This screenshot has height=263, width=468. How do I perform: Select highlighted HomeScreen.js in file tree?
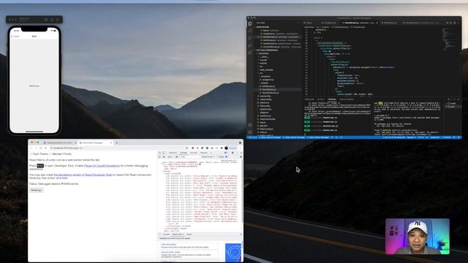click(x=269, y=89)
